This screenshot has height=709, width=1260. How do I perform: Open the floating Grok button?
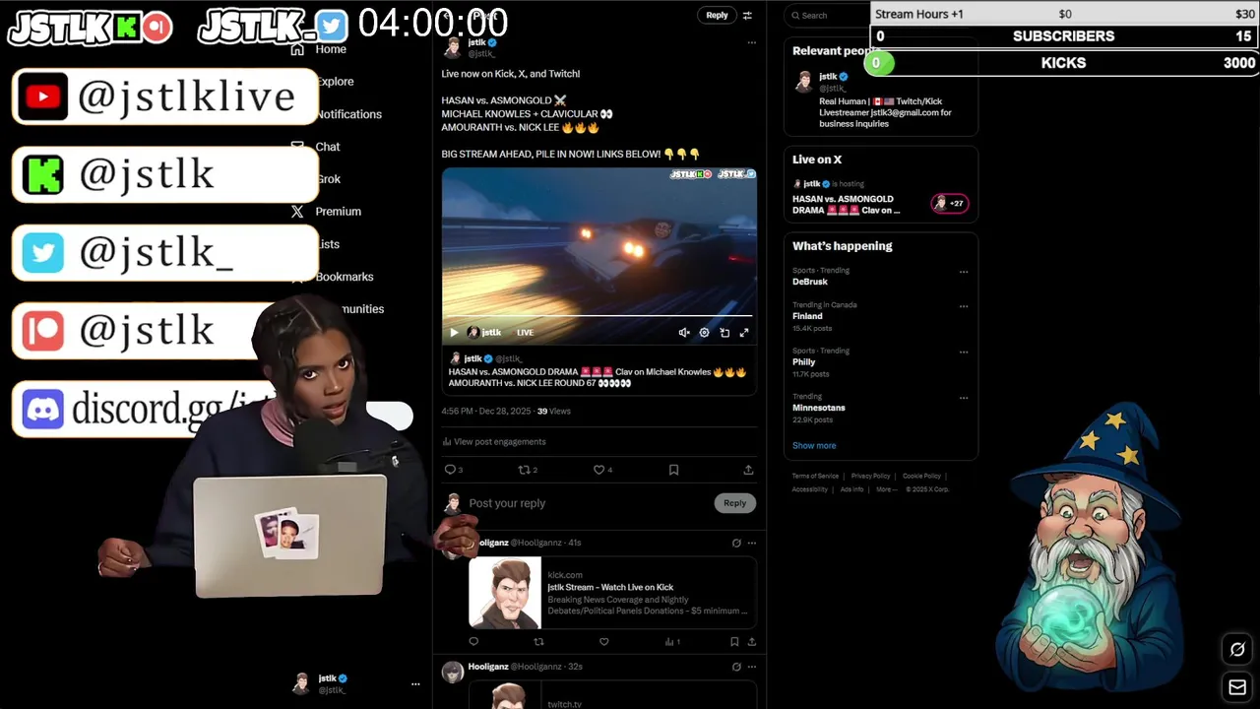coord(1237,649)
